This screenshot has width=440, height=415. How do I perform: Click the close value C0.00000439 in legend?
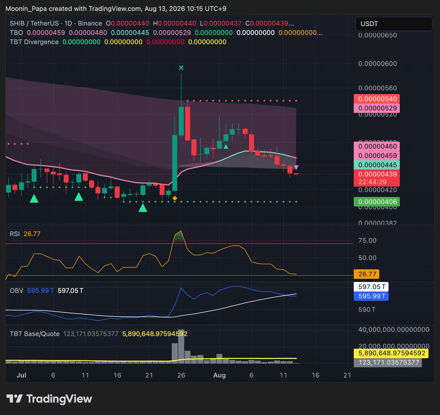point(269,24)
